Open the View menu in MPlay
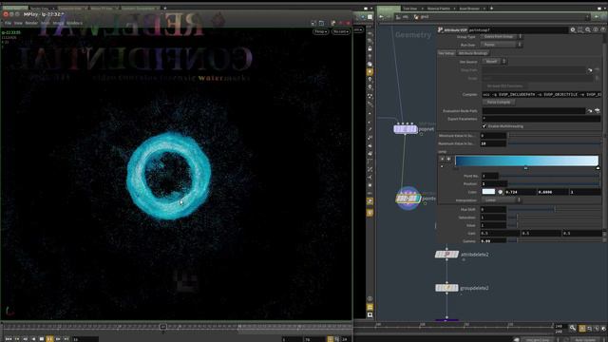This screenshot has height=342, width=608. click(18, 23)
